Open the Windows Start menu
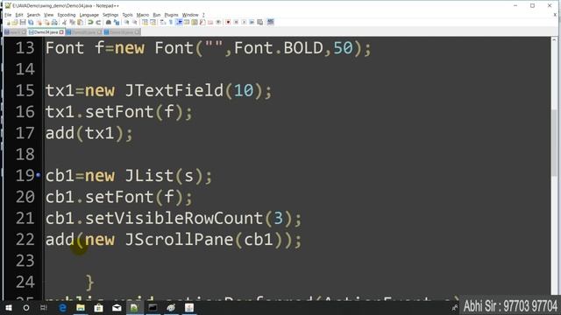 9,307
